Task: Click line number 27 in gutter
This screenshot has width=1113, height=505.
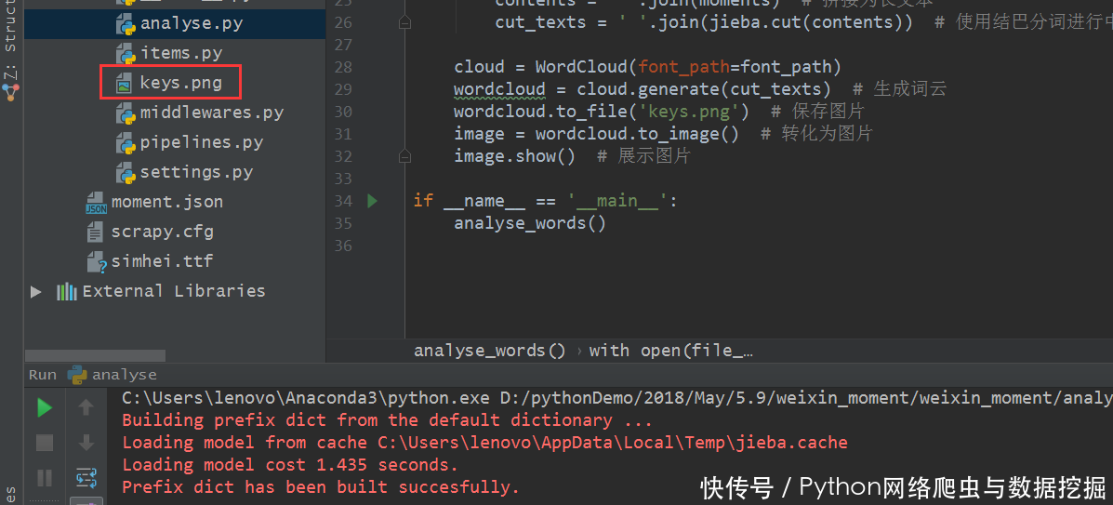Action: point(343,45)
